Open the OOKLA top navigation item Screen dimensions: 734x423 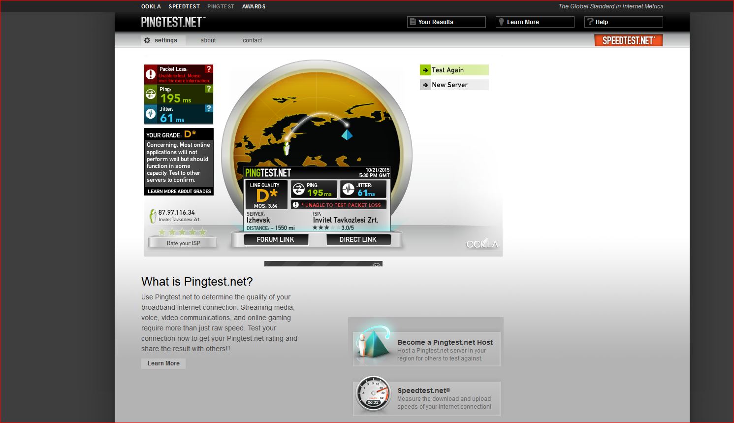[x=151, y=6]
